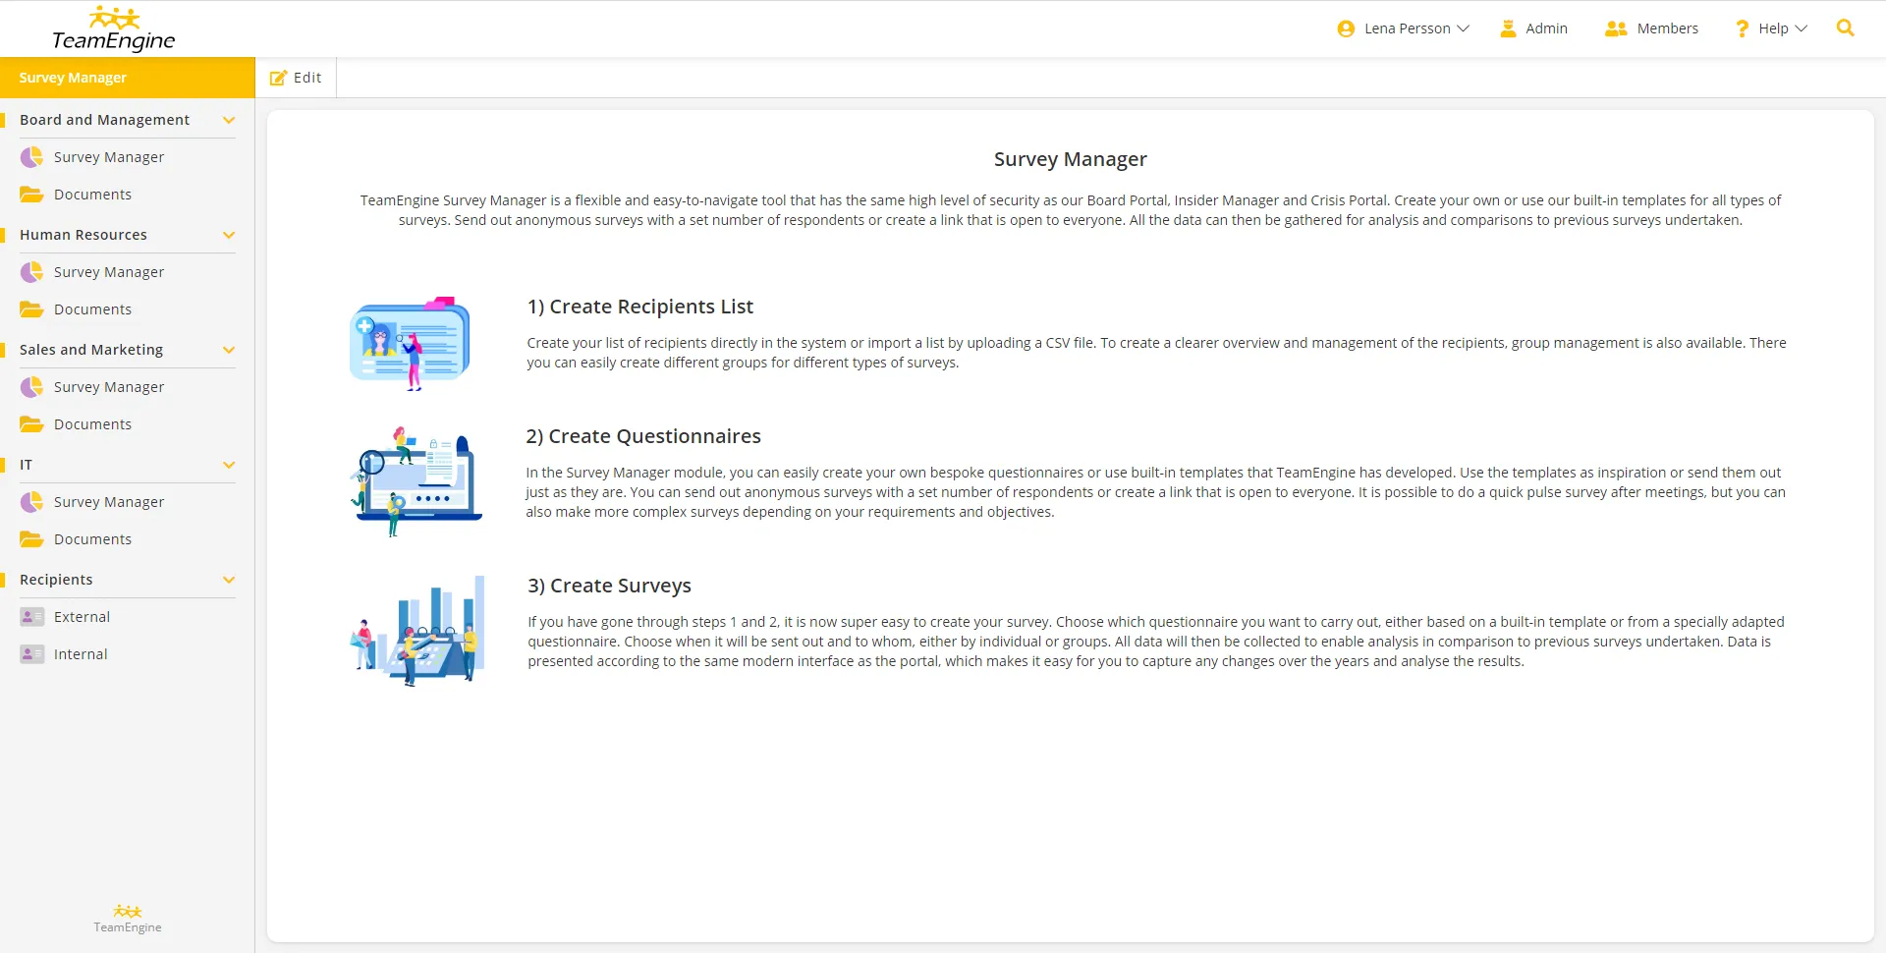Screen dimensions: 1886x953
Task: Click the '3) Create Surveys' heading
Action: point(609,586)
